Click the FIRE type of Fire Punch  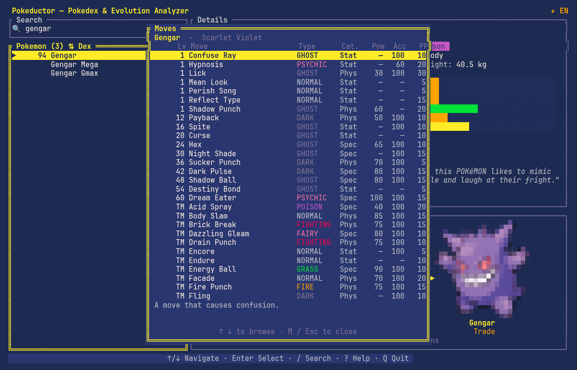click(305, 287)
